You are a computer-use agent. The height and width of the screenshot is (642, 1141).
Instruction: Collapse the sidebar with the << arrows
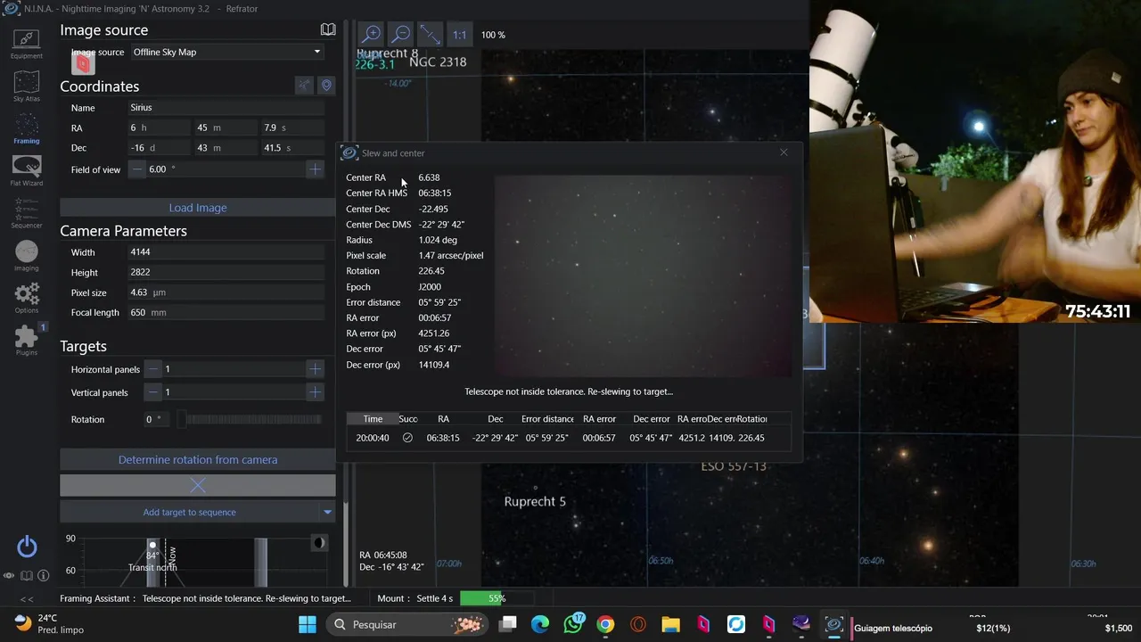pyautogui.click(x=27, y=599)
